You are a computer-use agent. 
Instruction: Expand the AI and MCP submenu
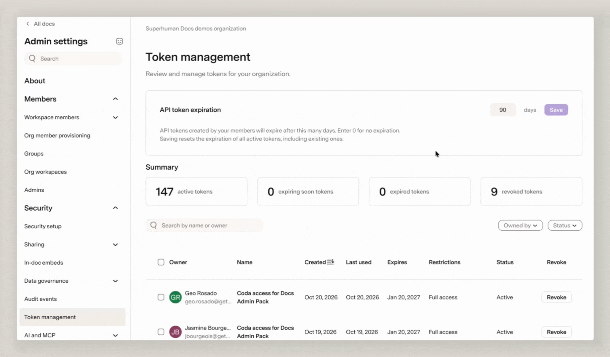click(115, 335)
